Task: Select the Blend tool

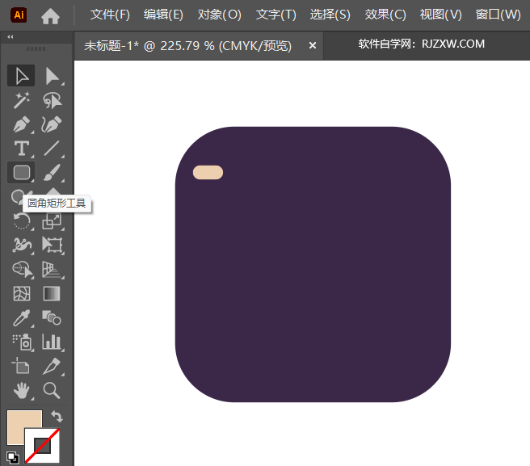Action: click(52, 318)
